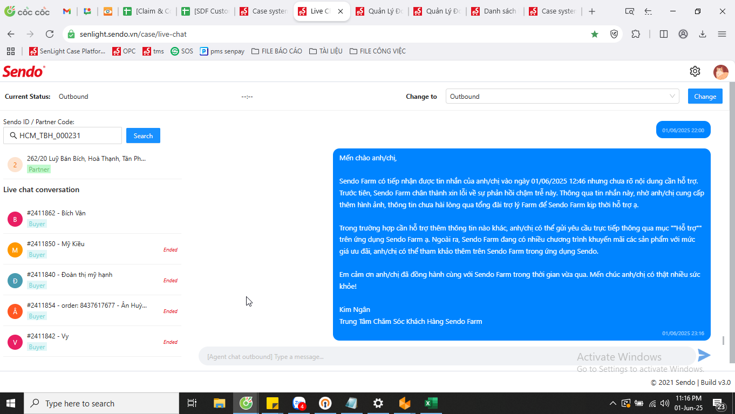Open File Explorer from taskbar
The image size is (735, 414).
219,403
